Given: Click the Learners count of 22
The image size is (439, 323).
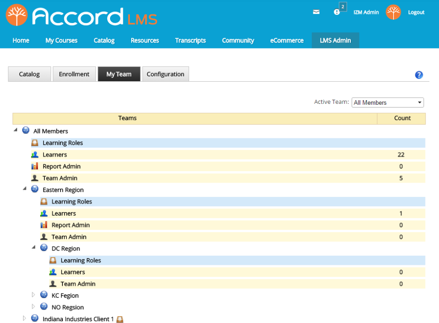Looking at the screenshot, I should click(401, 155).
